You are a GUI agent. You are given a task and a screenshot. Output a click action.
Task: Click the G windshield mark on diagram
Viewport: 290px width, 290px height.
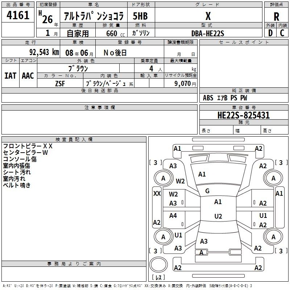tap(207, 191)
